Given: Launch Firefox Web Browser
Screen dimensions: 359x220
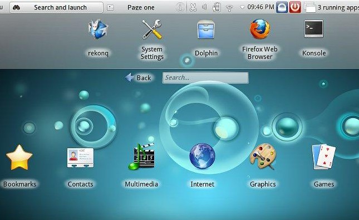Looking at the screenshot, I should tap(260, 29).
